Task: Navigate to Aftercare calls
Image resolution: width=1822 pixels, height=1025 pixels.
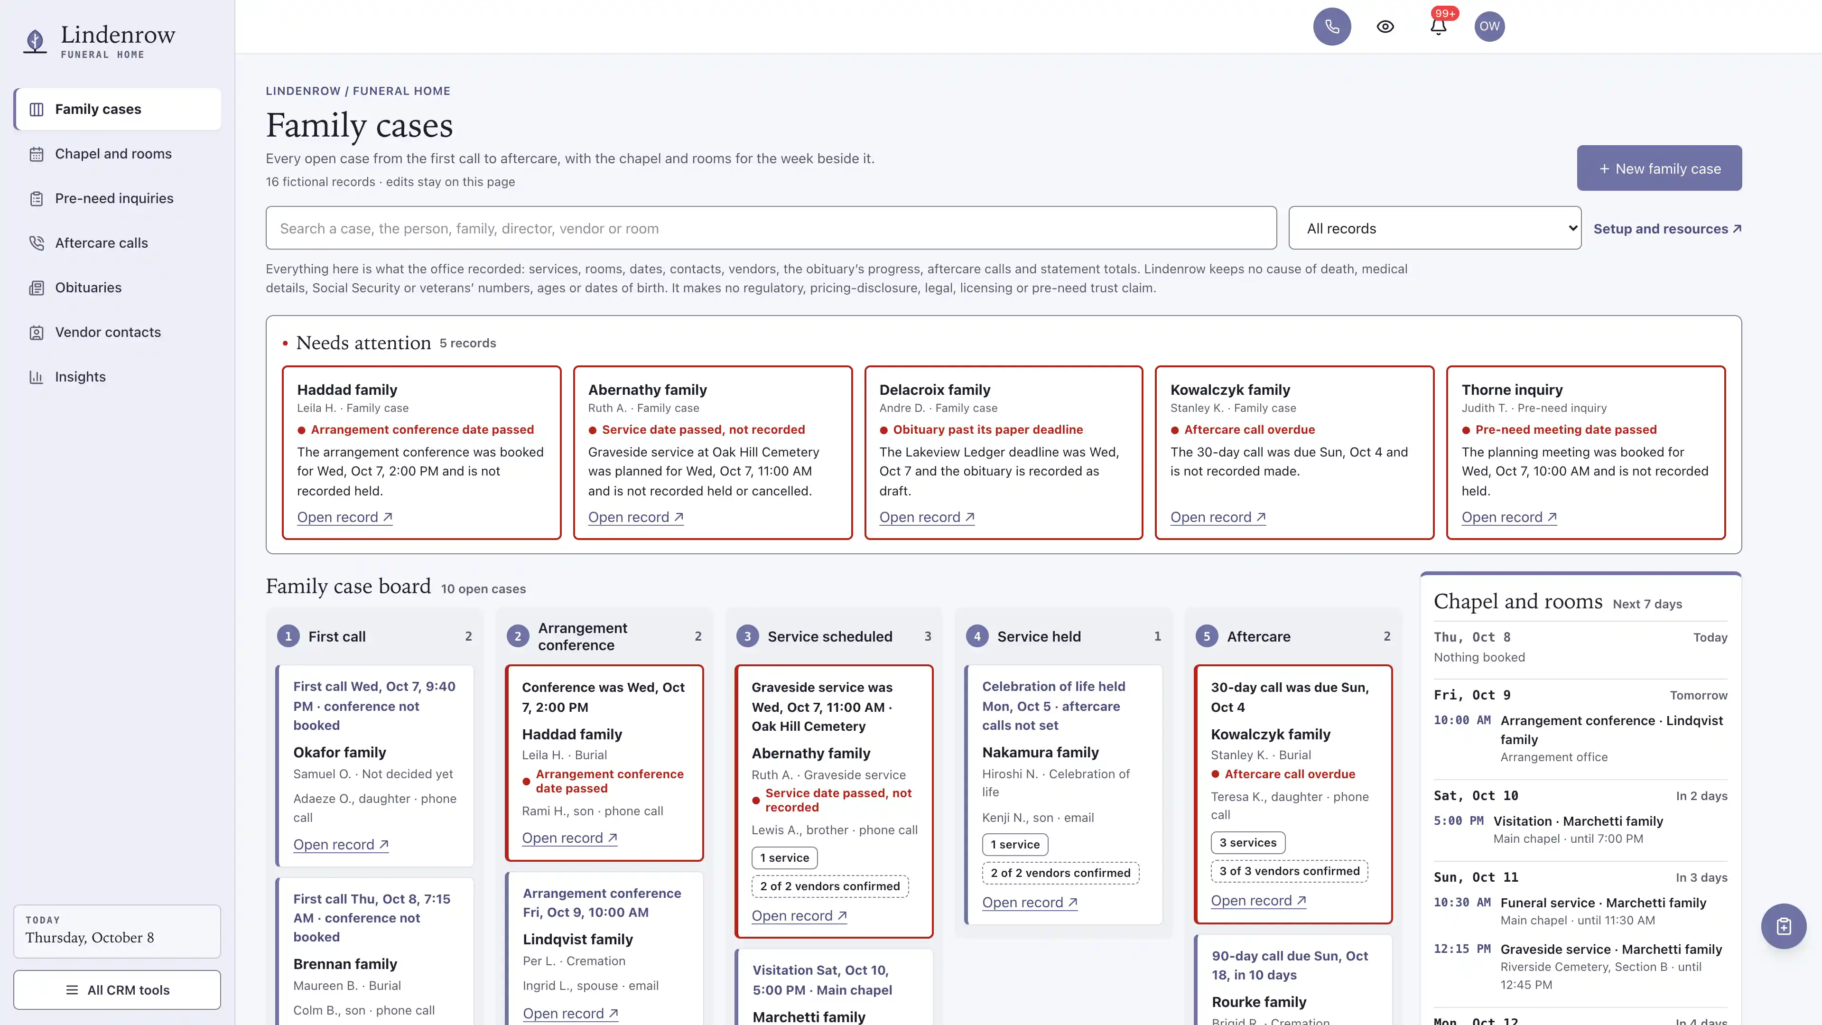Action: click(117, 242)
